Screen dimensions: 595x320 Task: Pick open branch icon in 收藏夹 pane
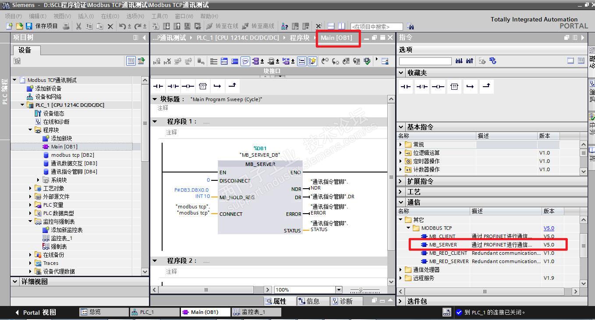pyautogui.click(x=470, y=87)
